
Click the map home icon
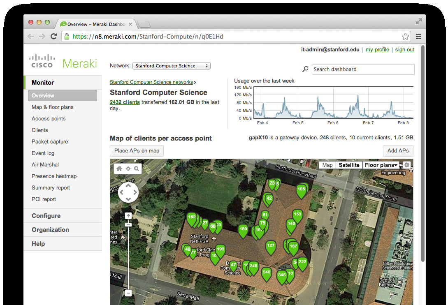[x=119, y=169]
